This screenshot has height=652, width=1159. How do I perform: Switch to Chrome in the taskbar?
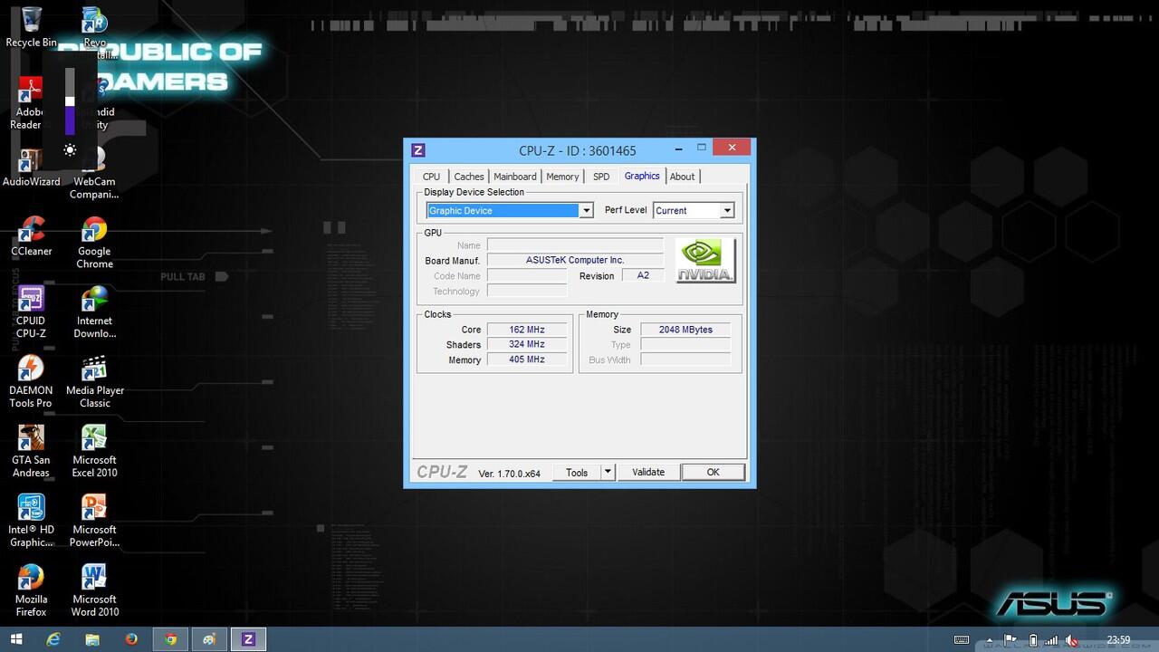[x=170, y=639]
